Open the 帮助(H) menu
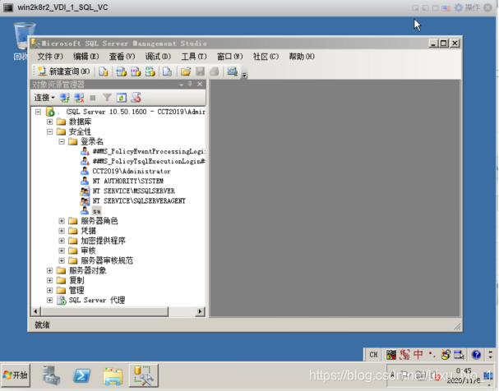499x391 pixels. 302,57
